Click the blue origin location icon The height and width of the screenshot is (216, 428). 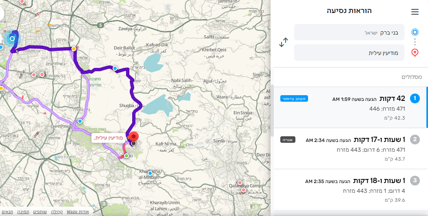point(415,33)
